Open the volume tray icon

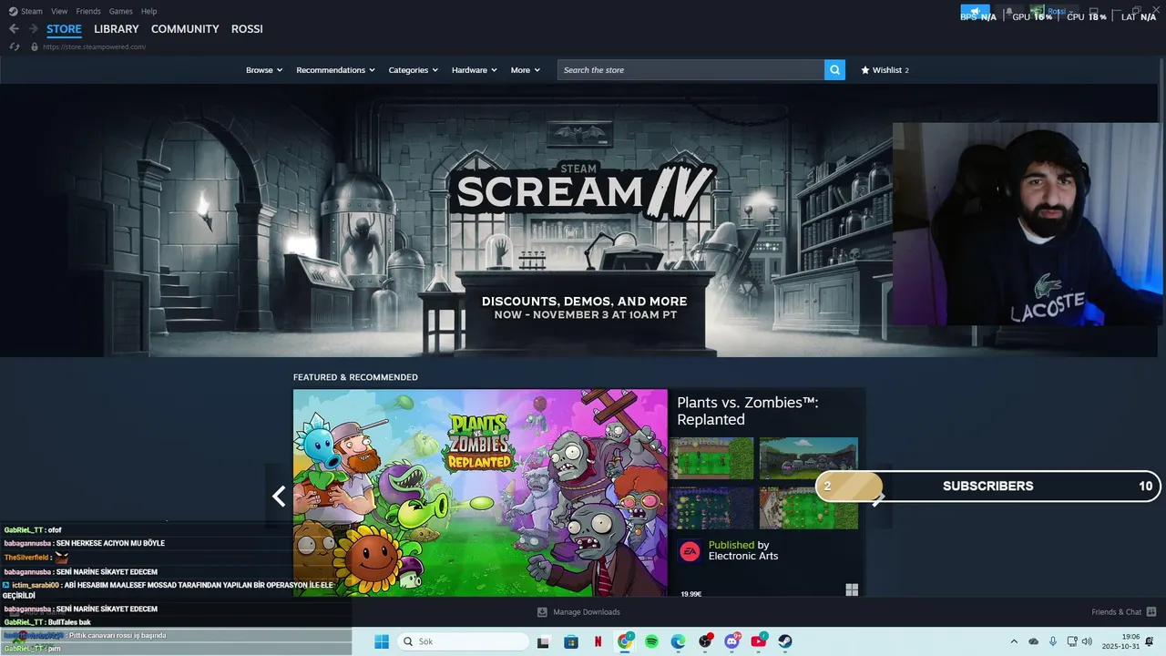click(1087, 641)
